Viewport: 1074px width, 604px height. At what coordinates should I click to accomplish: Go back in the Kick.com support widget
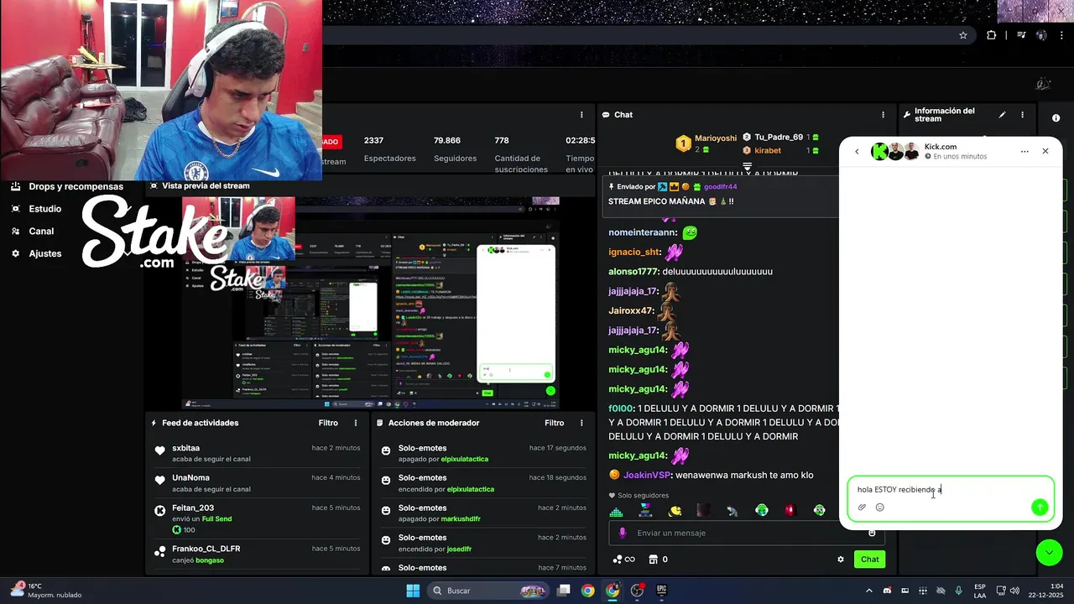point(857,152)
